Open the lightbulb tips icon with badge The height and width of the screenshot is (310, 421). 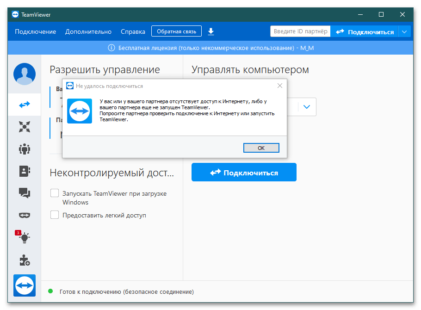pos(23,237)
